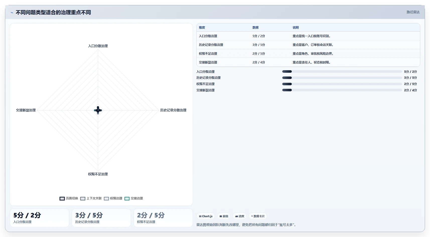430x237 pixels.
Task: Click the 权限不足治理 label in the progress list
Action: click(x=205, y=84)
